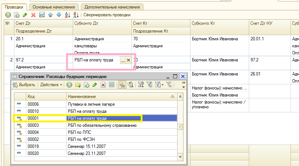The image size is (299, 166).
Task: Clear Субконто Дт field with X button
Action: (x=128, y=60)
